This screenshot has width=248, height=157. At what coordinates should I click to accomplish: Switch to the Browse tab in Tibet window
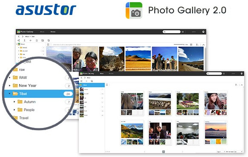pyautogui.click(x=53, y=32)
